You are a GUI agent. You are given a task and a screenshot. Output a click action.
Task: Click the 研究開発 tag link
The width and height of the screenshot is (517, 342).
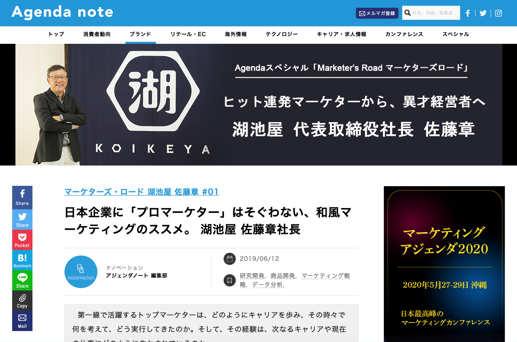252,276
